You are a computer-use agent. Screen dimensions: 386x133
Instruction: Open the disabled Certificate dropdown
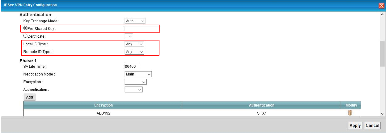[x=129, y=36]
